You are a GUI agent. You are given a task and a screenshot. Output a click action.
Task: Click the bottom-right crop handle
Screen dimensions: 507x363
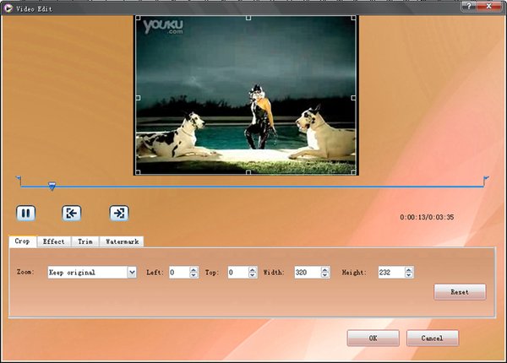pos(353,172)
